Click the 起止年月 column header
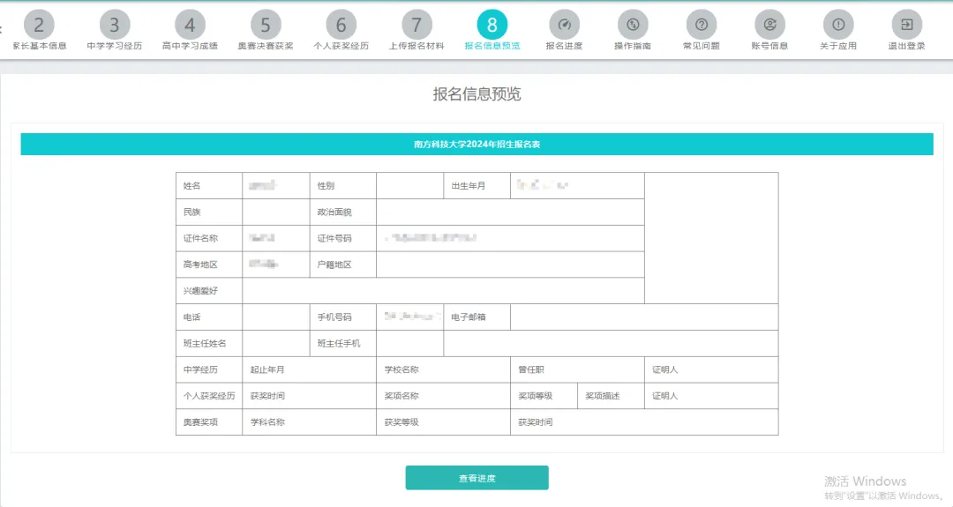Image resolution: width=953 pixels, height=507 pixels. coord(310,369)
